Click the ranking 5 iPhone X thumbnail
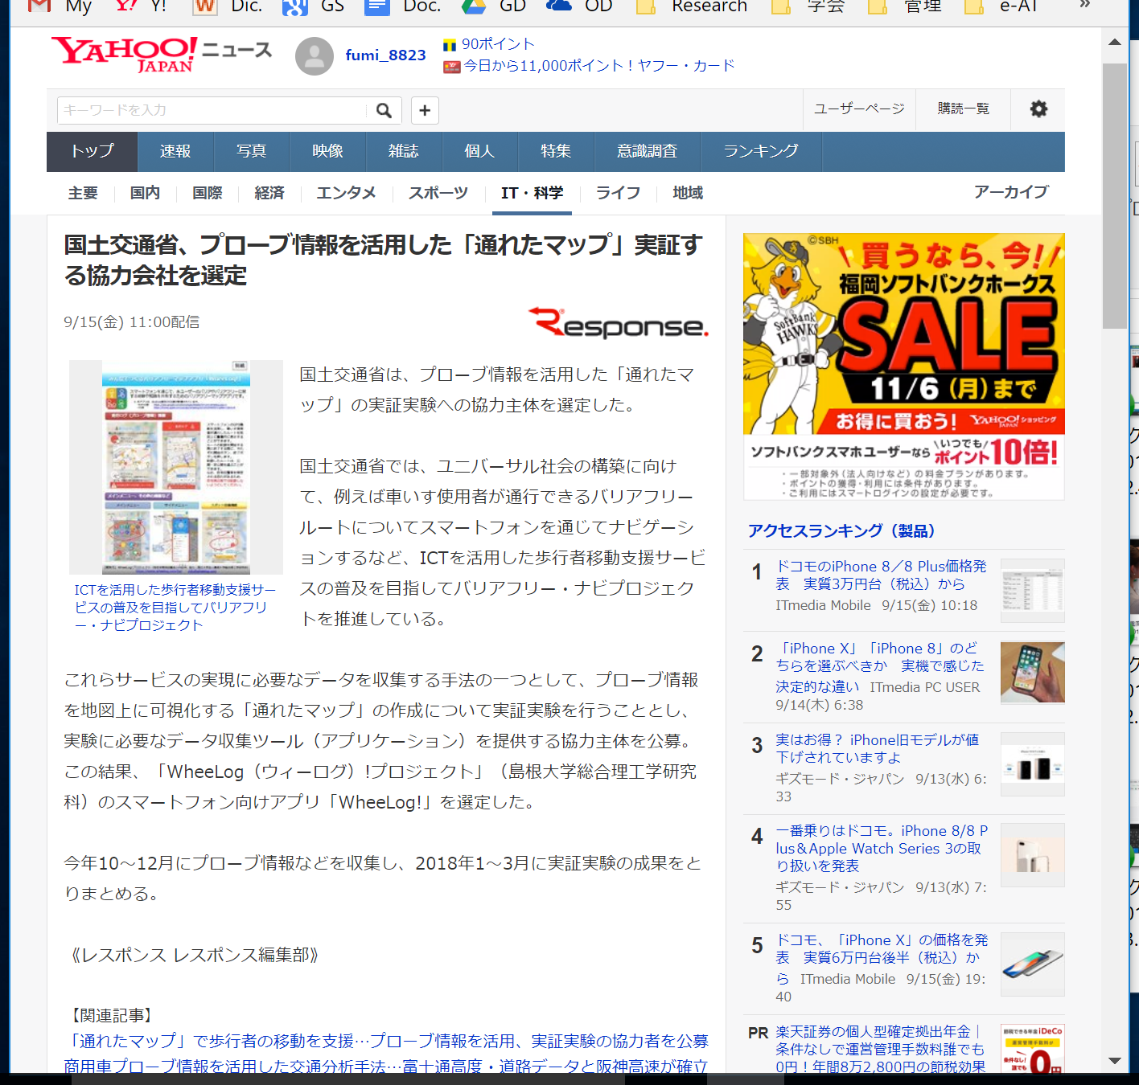 [x=1033, y=964]
